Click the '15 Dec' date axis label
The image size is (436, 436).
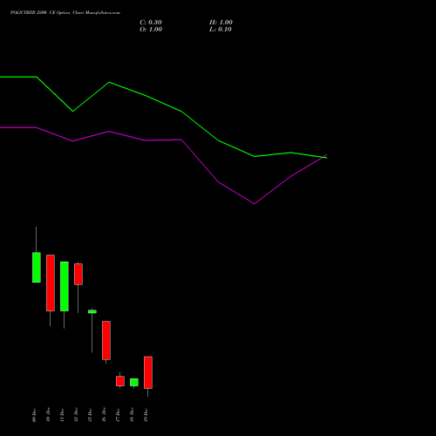(x=90, y=415)
